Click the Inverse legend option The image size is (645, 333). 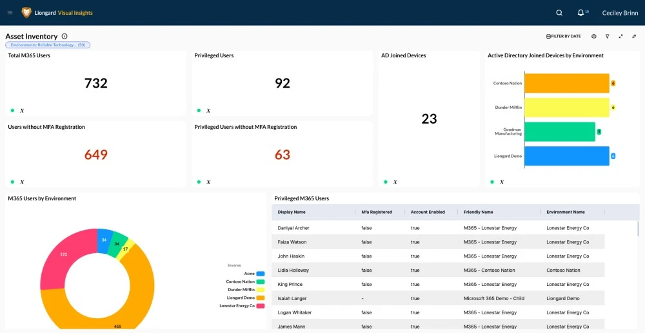coord(234,265)
